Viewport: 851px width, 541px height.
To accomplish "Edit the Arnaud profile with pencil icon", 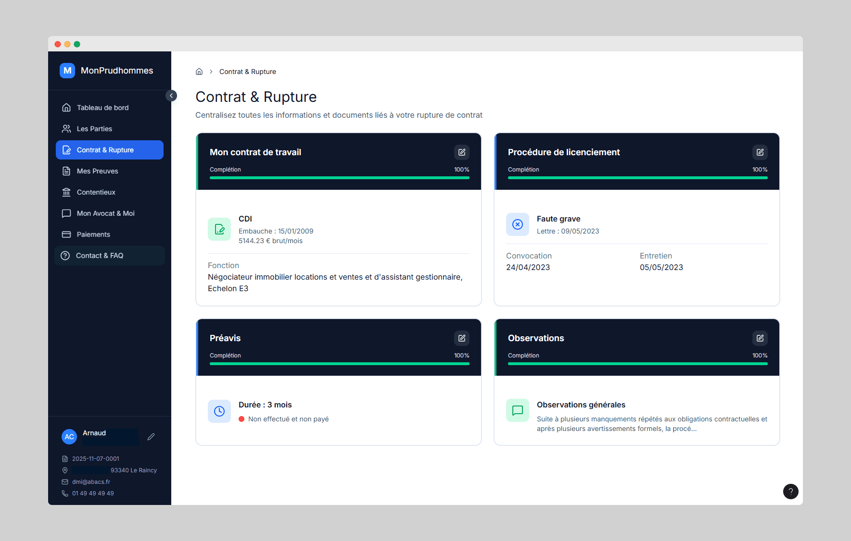I will (x=151, y=437).
